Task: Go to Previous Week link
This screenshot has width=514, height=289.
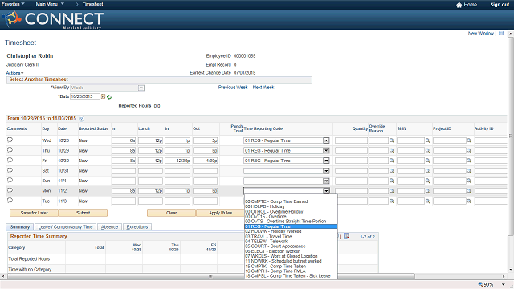Action: pyautogui.click(x=233, y=88)
